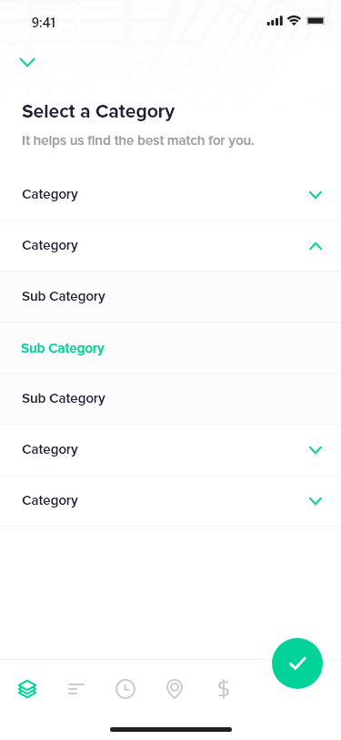Confirm with the green checkmark button

point(297,663)
